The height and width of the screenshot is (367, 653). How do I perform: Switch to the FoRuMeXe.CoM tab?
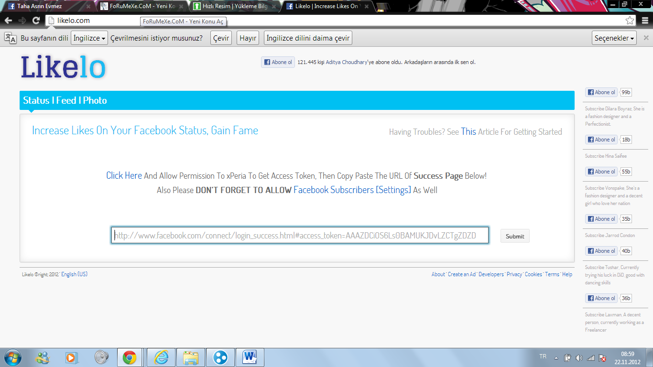(x=140, y=7)
